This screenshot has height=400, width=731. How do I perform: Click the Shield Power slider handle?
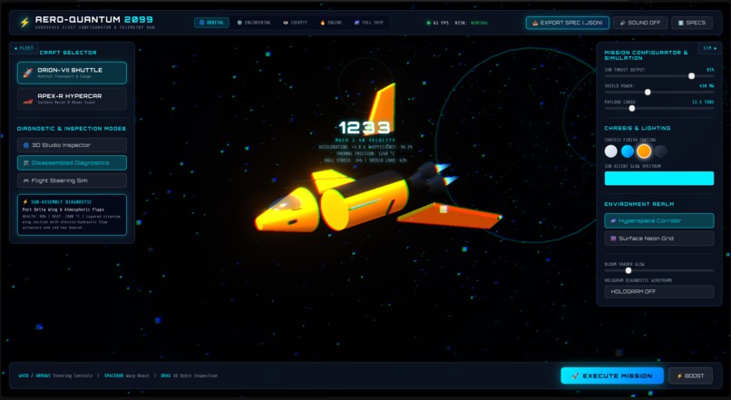coord(648,93)
